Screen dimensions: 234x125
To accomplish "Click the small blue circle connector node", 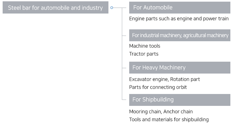I will [112, 8].
